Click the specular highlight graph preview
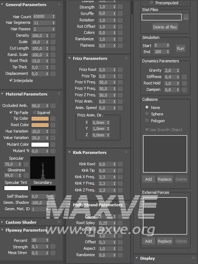 (43, 168)
